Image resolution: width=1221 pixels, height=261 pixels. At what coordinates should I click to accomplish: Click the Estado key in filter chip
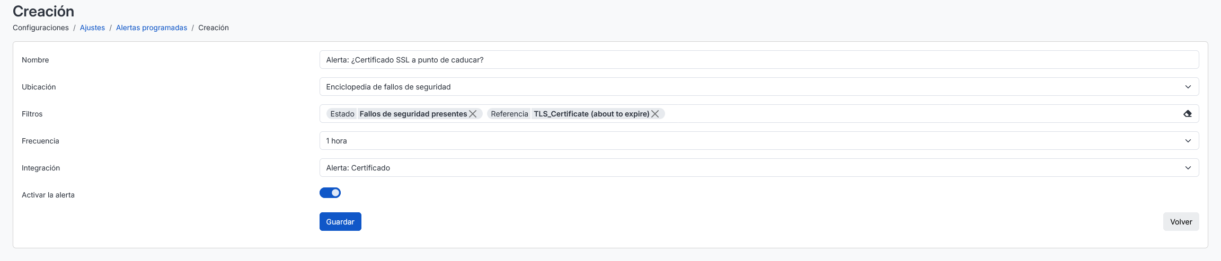[x=342, y=114]
